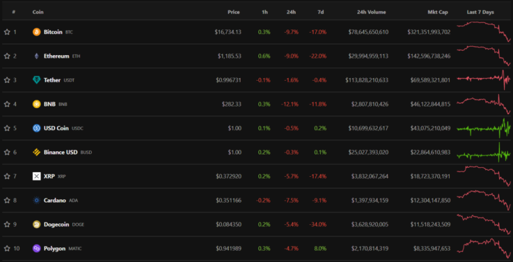The image size is (513, 262).
Task: Toggle the favorite star for Bitcoin
Action: click(x=7, y=32)
